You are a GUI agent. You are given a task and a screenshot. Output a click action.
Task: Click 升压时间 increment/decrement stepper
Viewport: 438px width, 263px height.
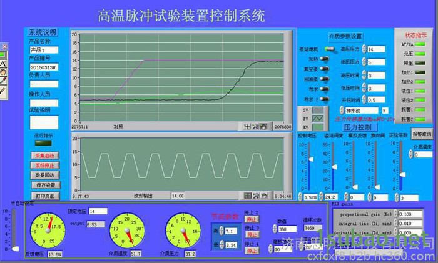[364, 99]
